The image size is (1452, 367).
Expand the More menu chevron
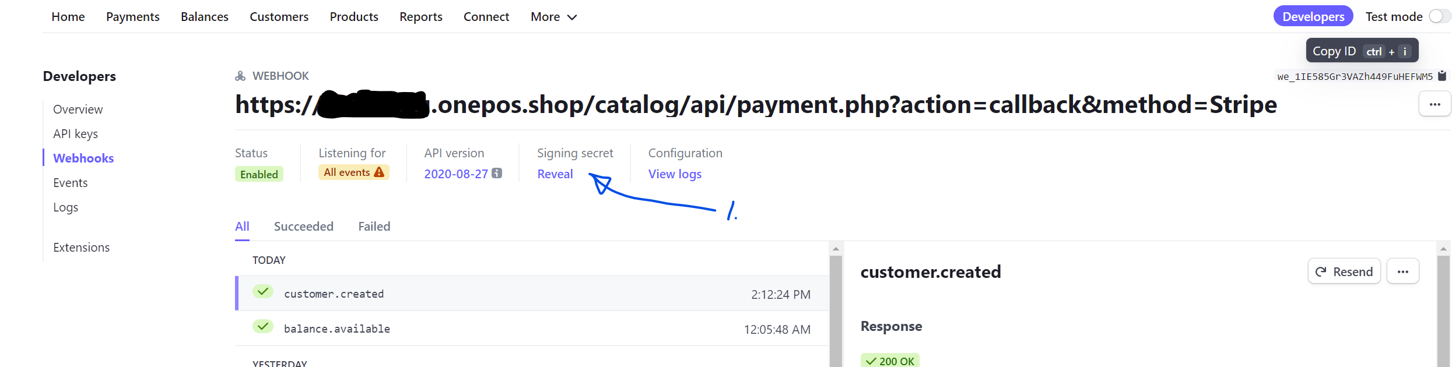(x=572, y=17)
